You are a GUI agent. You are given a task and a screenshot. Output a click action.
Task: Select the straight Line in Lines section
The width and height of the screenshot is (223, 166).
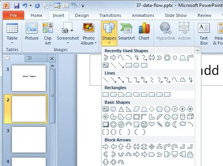(106, 80)
